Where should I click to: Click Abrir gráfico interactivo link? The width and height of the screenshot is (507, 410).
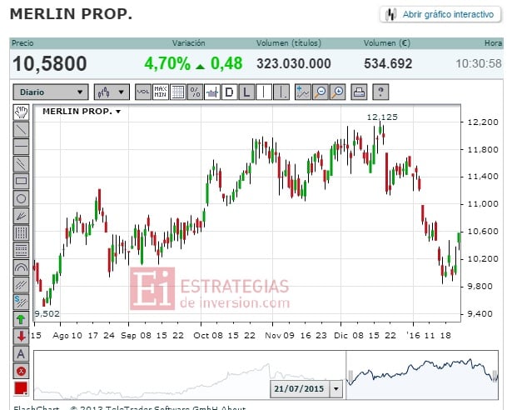point(440,14)
